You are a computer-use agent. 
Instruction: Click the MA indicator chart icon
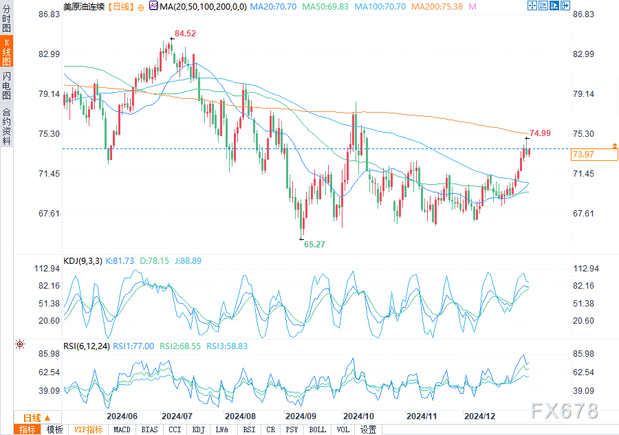point(153,6)
